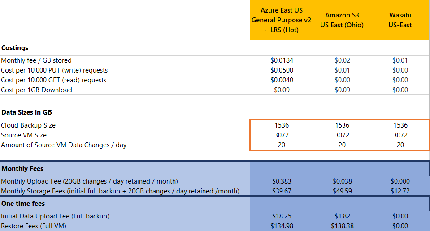This screenshot has width=430, height=231.
Task: Select the Azure East US header cell
Action: coord(282,20)
